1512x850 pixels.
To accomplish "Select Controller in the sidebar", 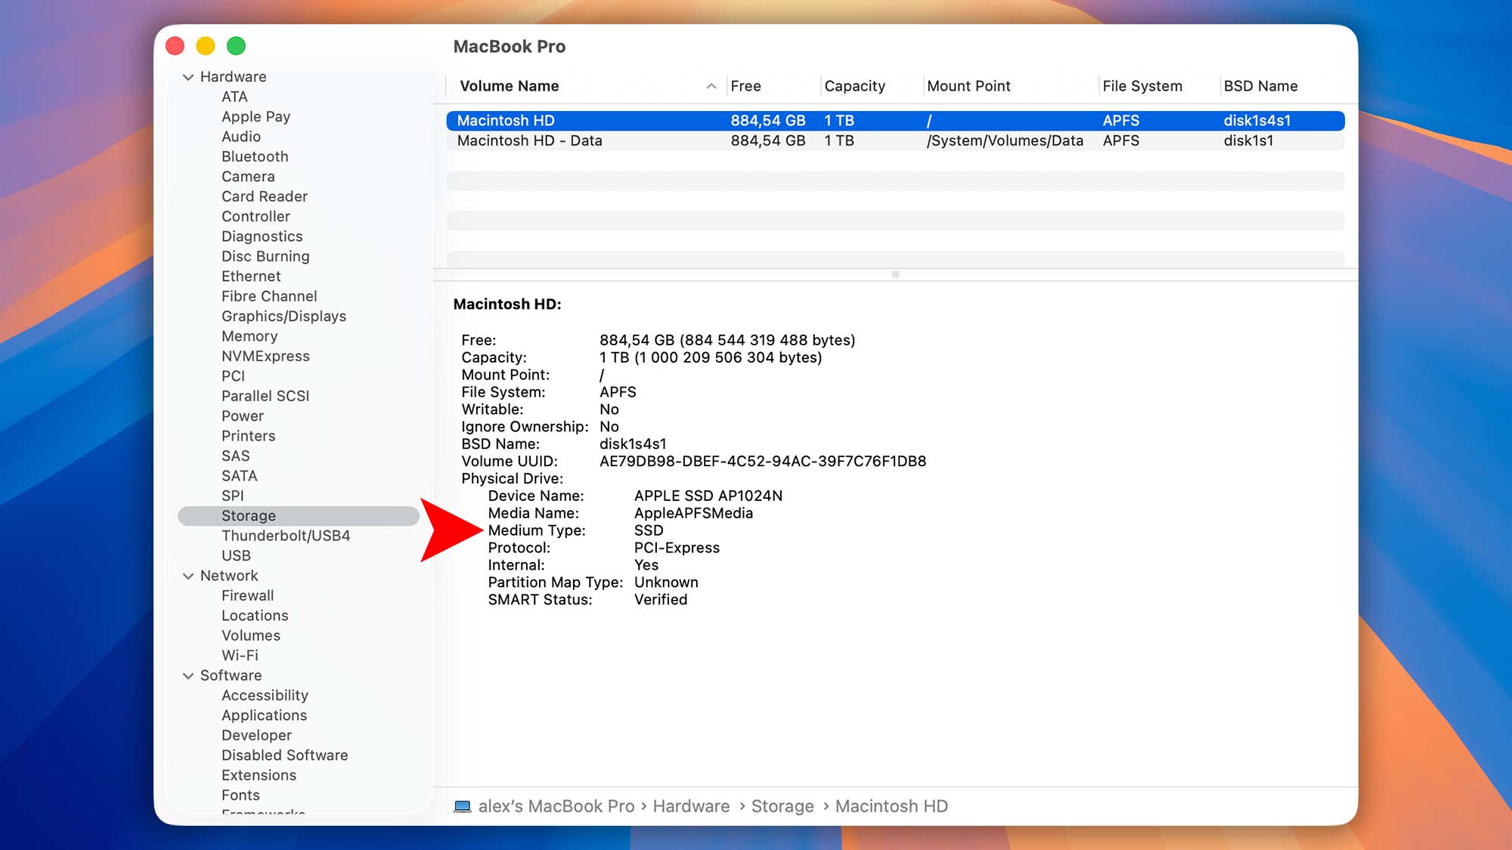I will 256,217.
